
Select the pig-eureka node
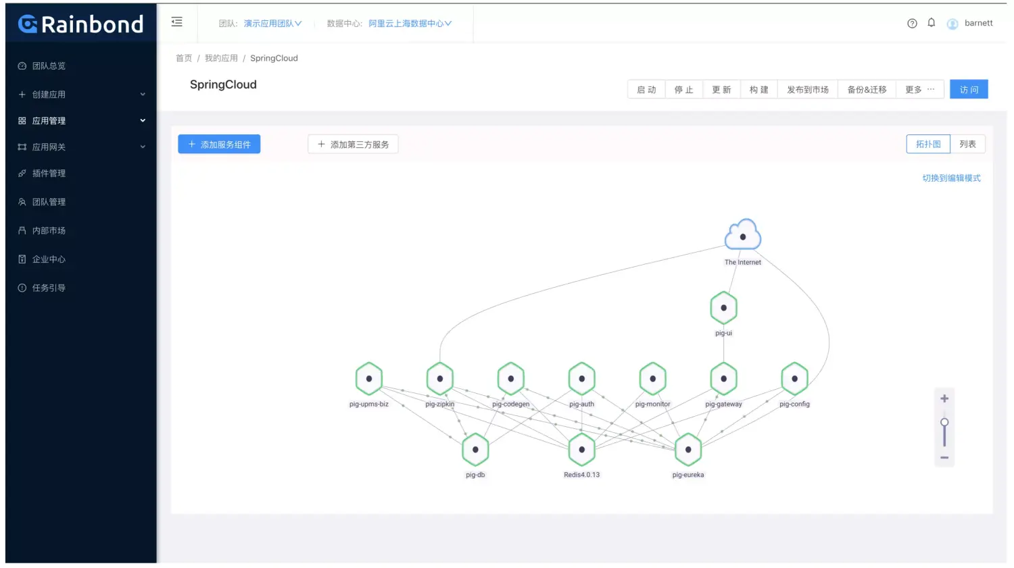[x=688, y=450]
